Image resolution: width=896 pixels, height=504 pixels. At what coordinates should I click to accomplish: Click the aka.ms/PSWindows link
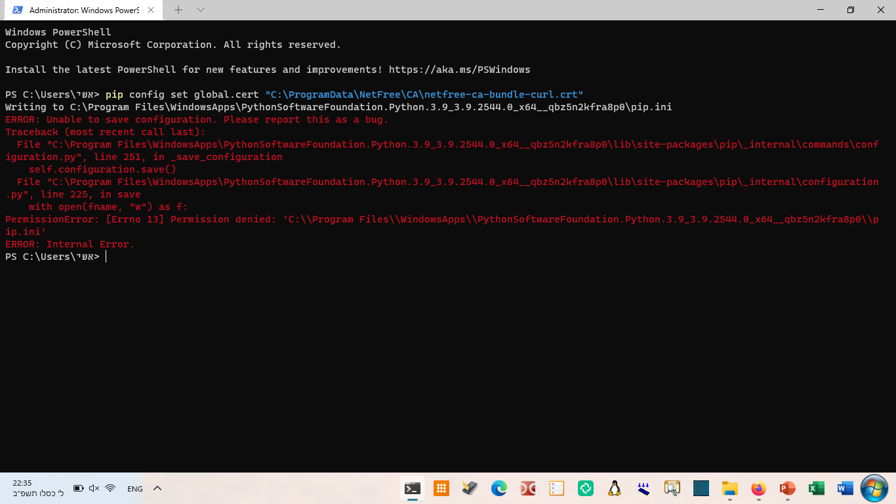tap(459, 70)
